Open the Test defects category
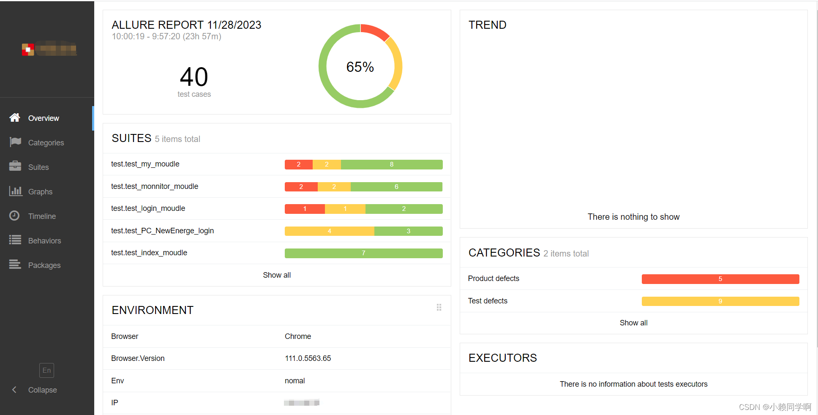Viewport: 818px width, 415px height. click(x=633, y=301)
